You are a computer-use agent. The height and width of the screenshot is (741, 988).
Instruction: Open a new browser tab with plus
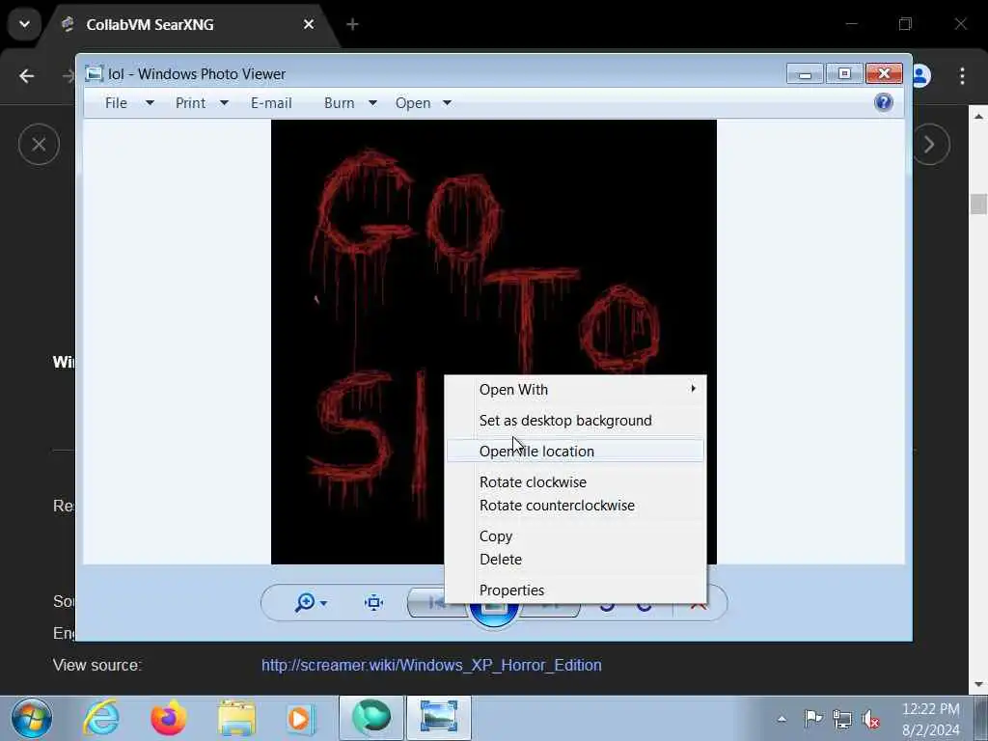click(x=352, y=24)
